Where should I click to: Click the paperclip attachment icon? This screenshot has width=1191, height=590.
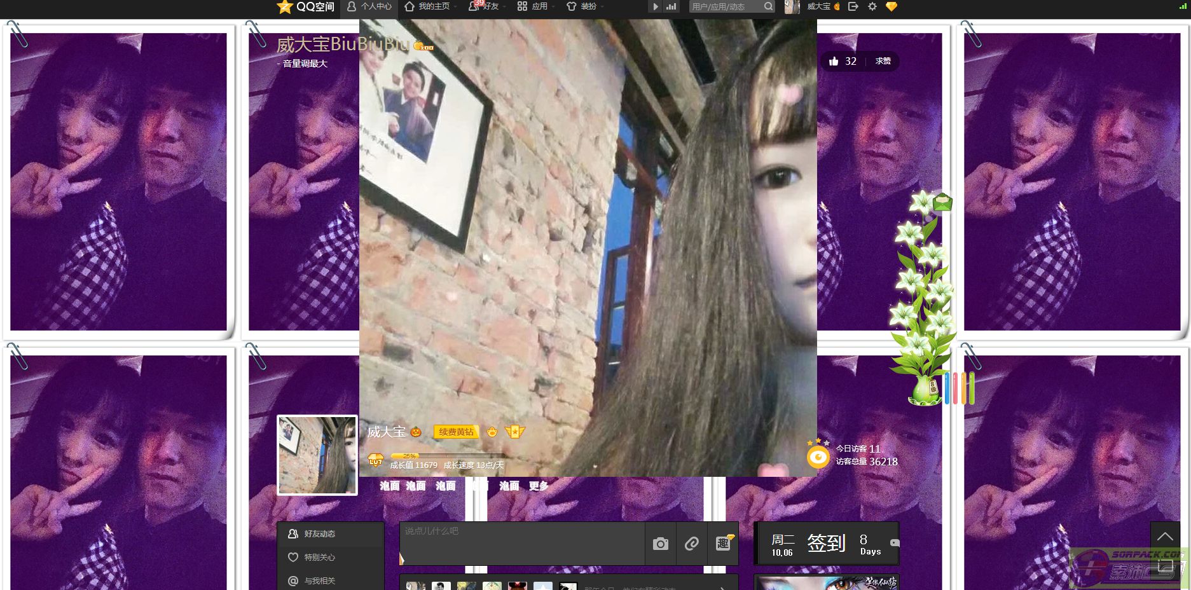coord(691,544)
